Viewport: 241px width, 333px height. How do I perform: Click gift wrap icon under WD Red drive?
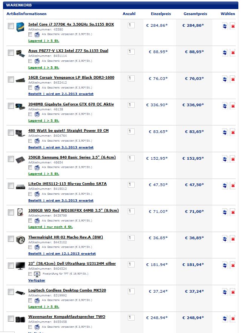point(37,221)
